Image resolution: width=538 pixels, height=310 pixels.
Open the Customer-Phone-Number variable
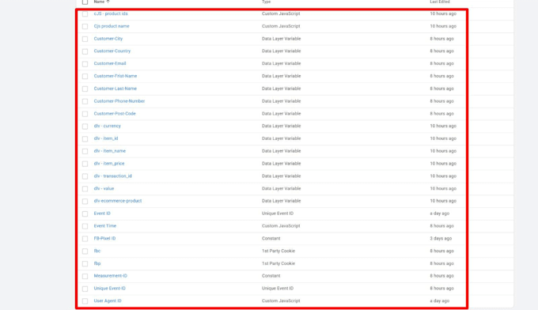pos(119,101)
